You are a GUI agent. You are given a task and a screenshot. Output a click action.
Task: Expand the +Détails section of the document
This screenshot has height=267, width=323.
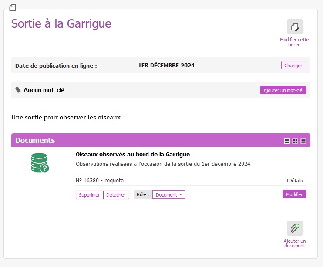294,181
